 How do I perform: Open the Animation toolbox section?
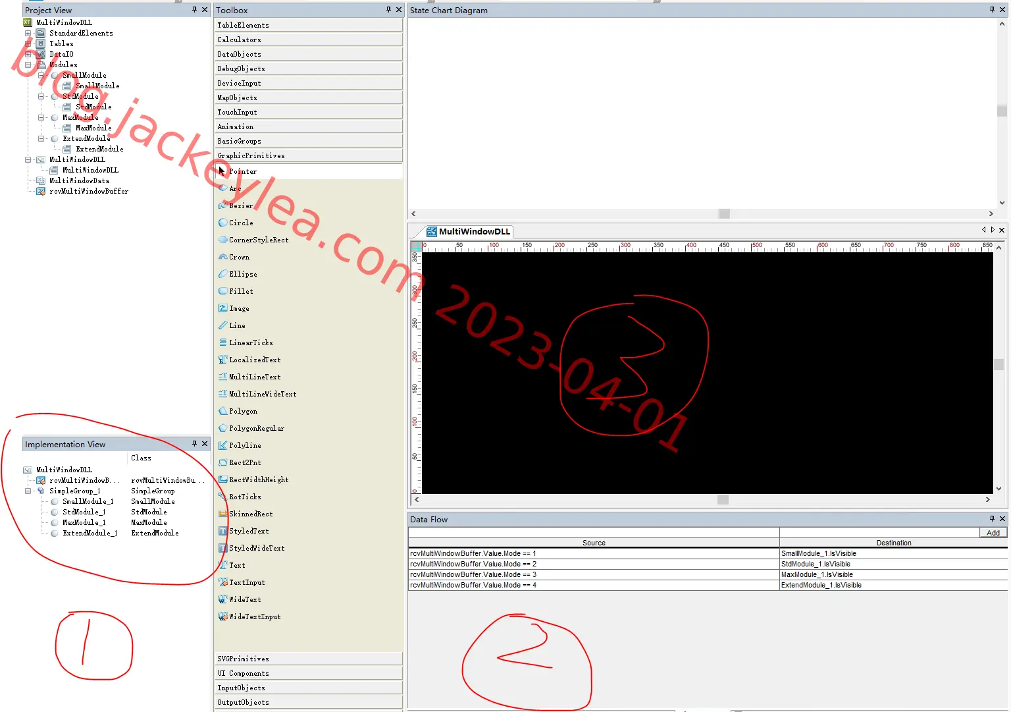click(308, 126)
